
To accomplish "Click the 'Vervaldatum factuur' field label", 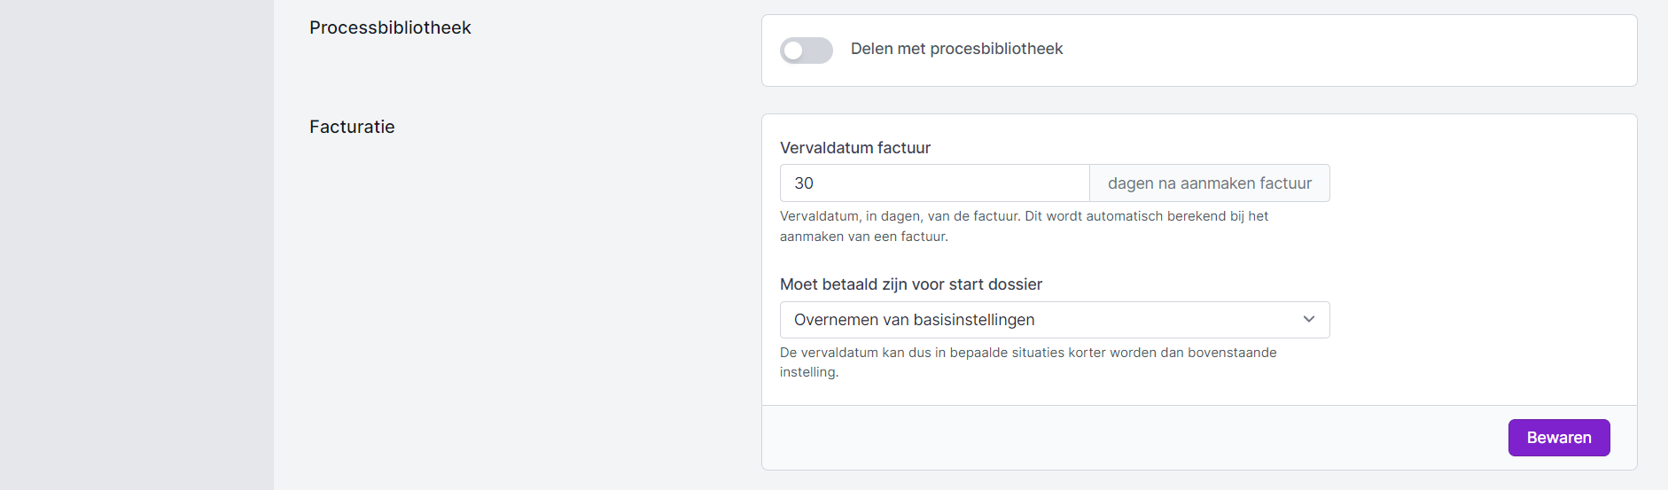I will pyautogui.click(x=854, y=148).
